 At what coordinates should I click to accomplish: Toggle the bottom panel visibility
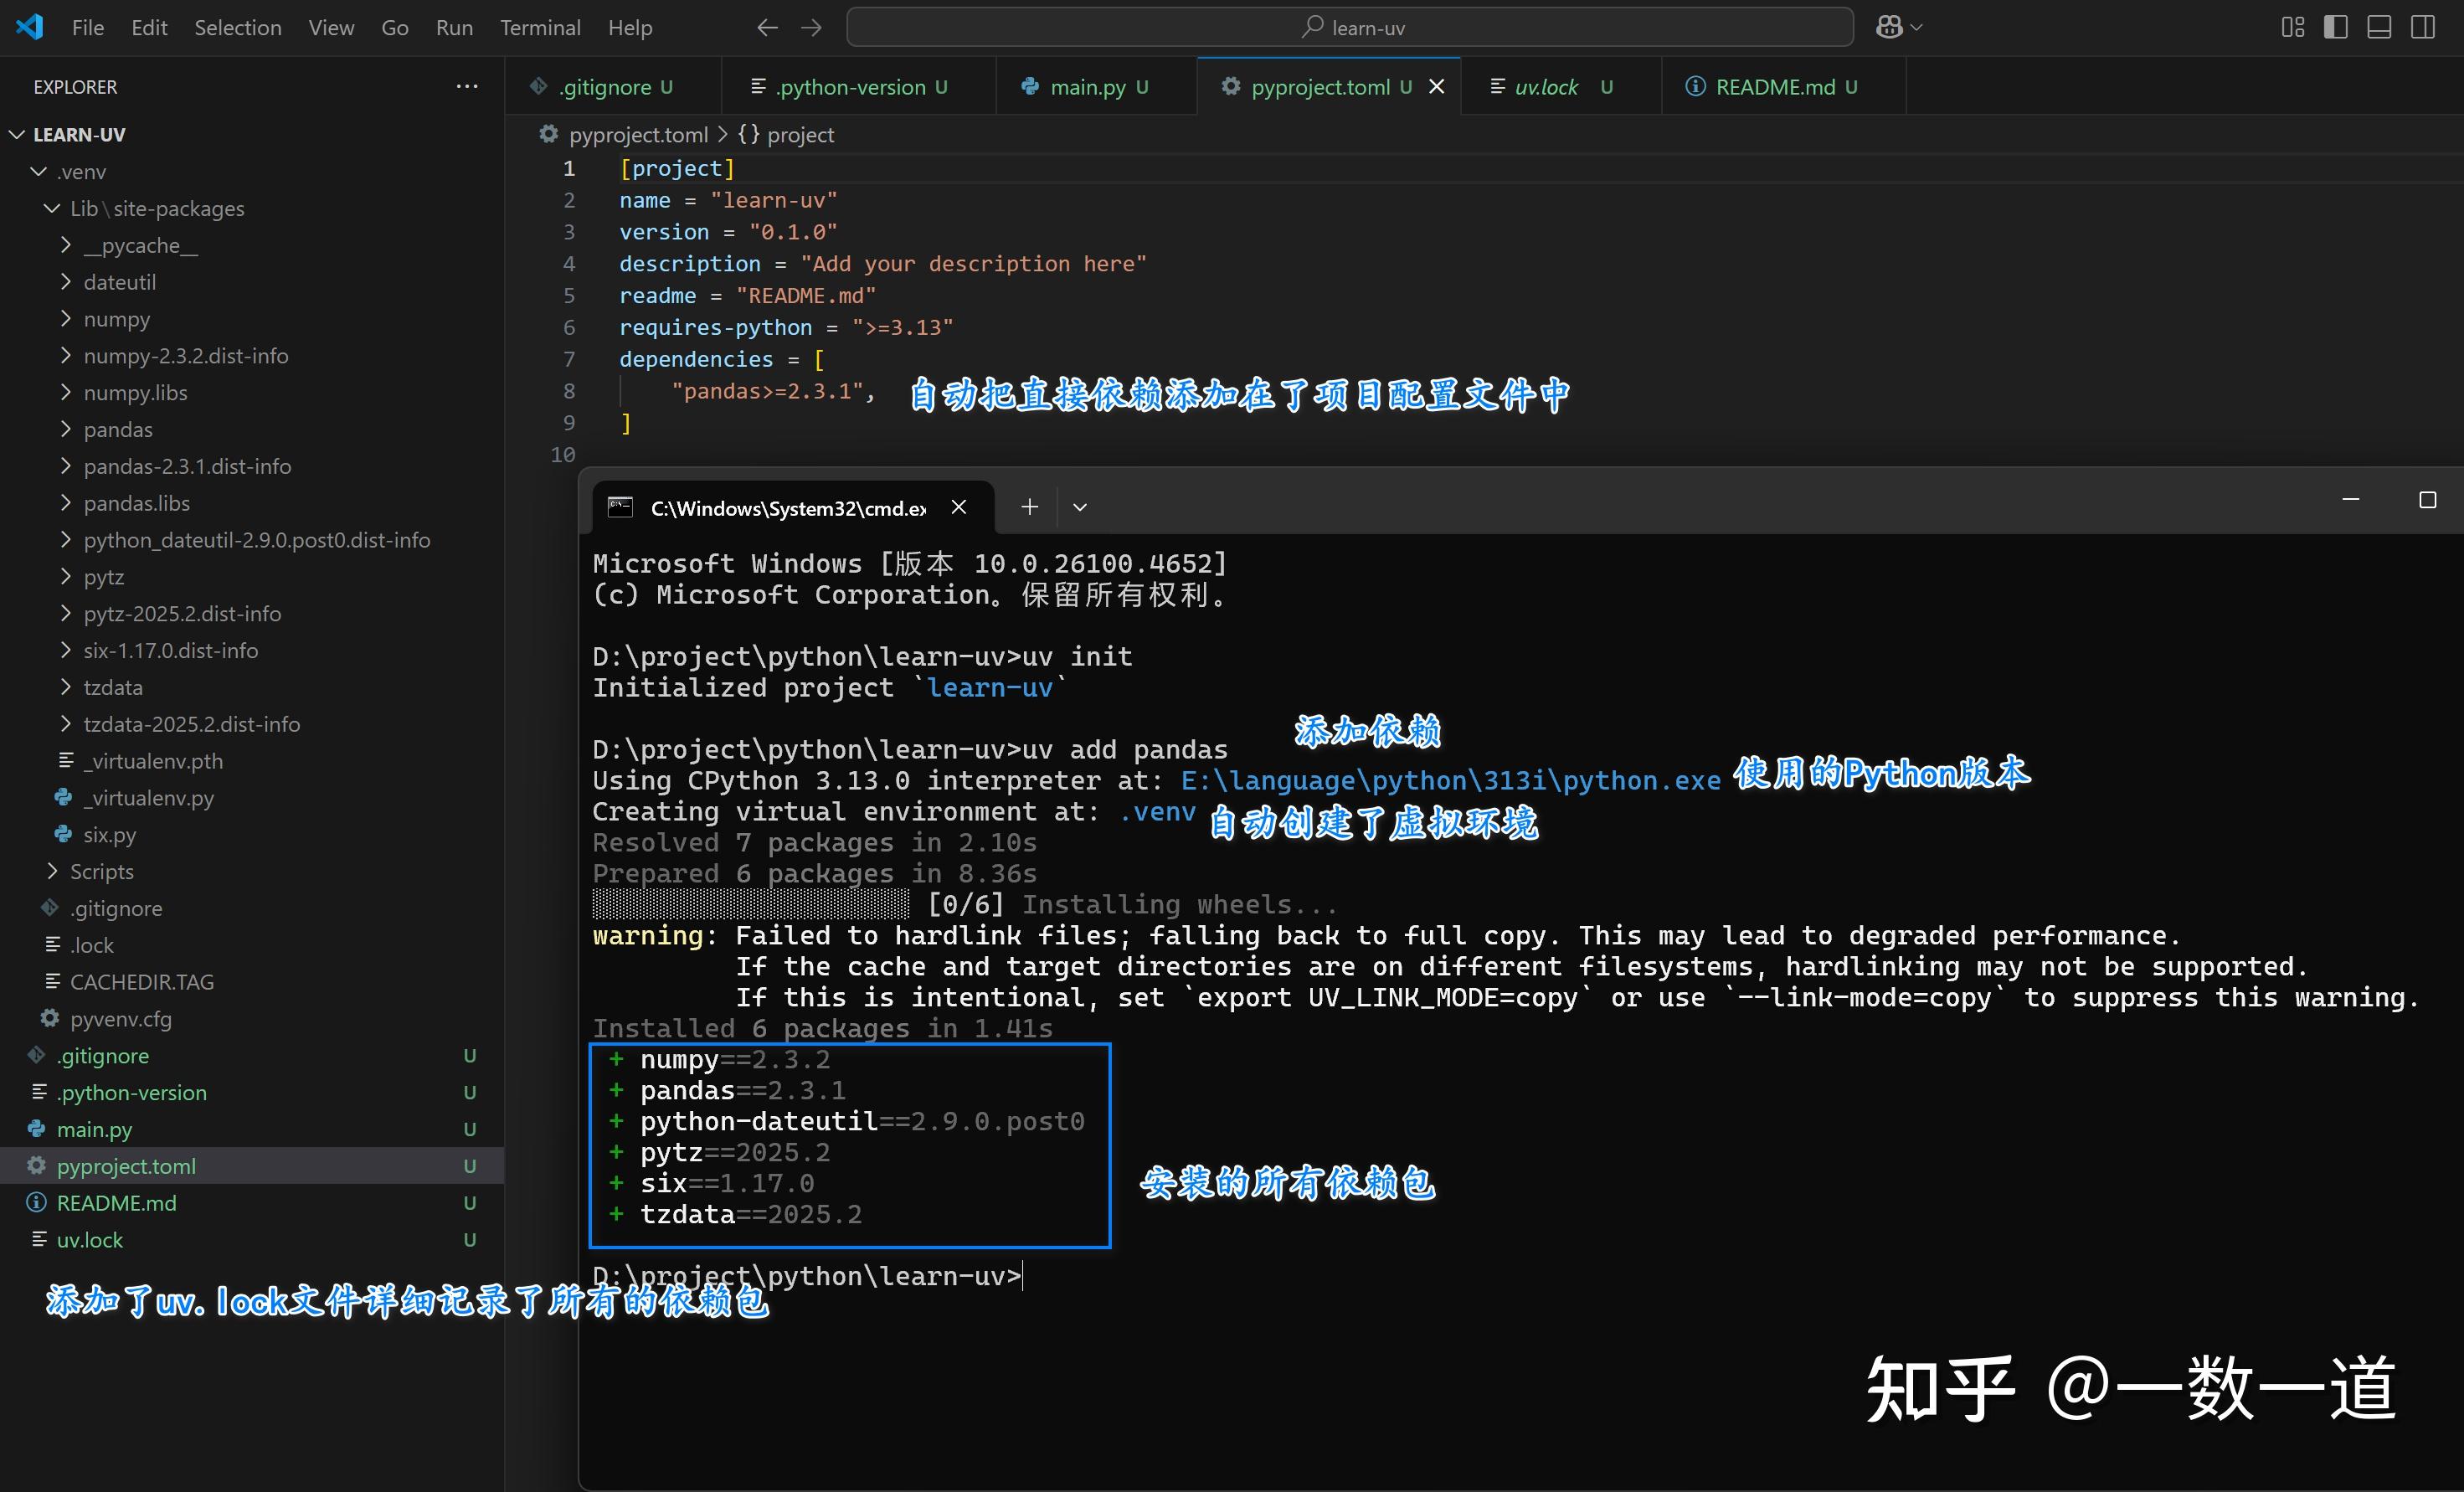pos(2378,27)
